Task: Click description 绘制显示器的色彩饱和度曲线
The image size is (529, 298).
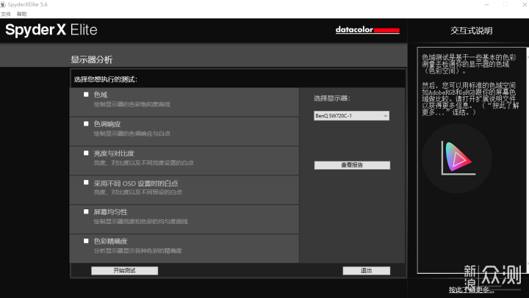Action: pos(132,104)
